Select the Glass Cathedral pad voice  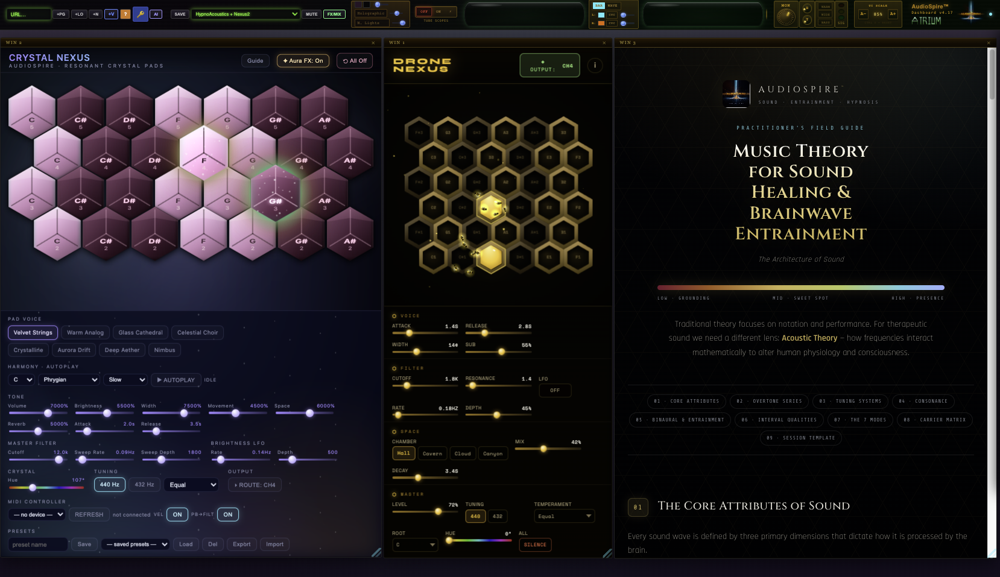coord(141,332)
